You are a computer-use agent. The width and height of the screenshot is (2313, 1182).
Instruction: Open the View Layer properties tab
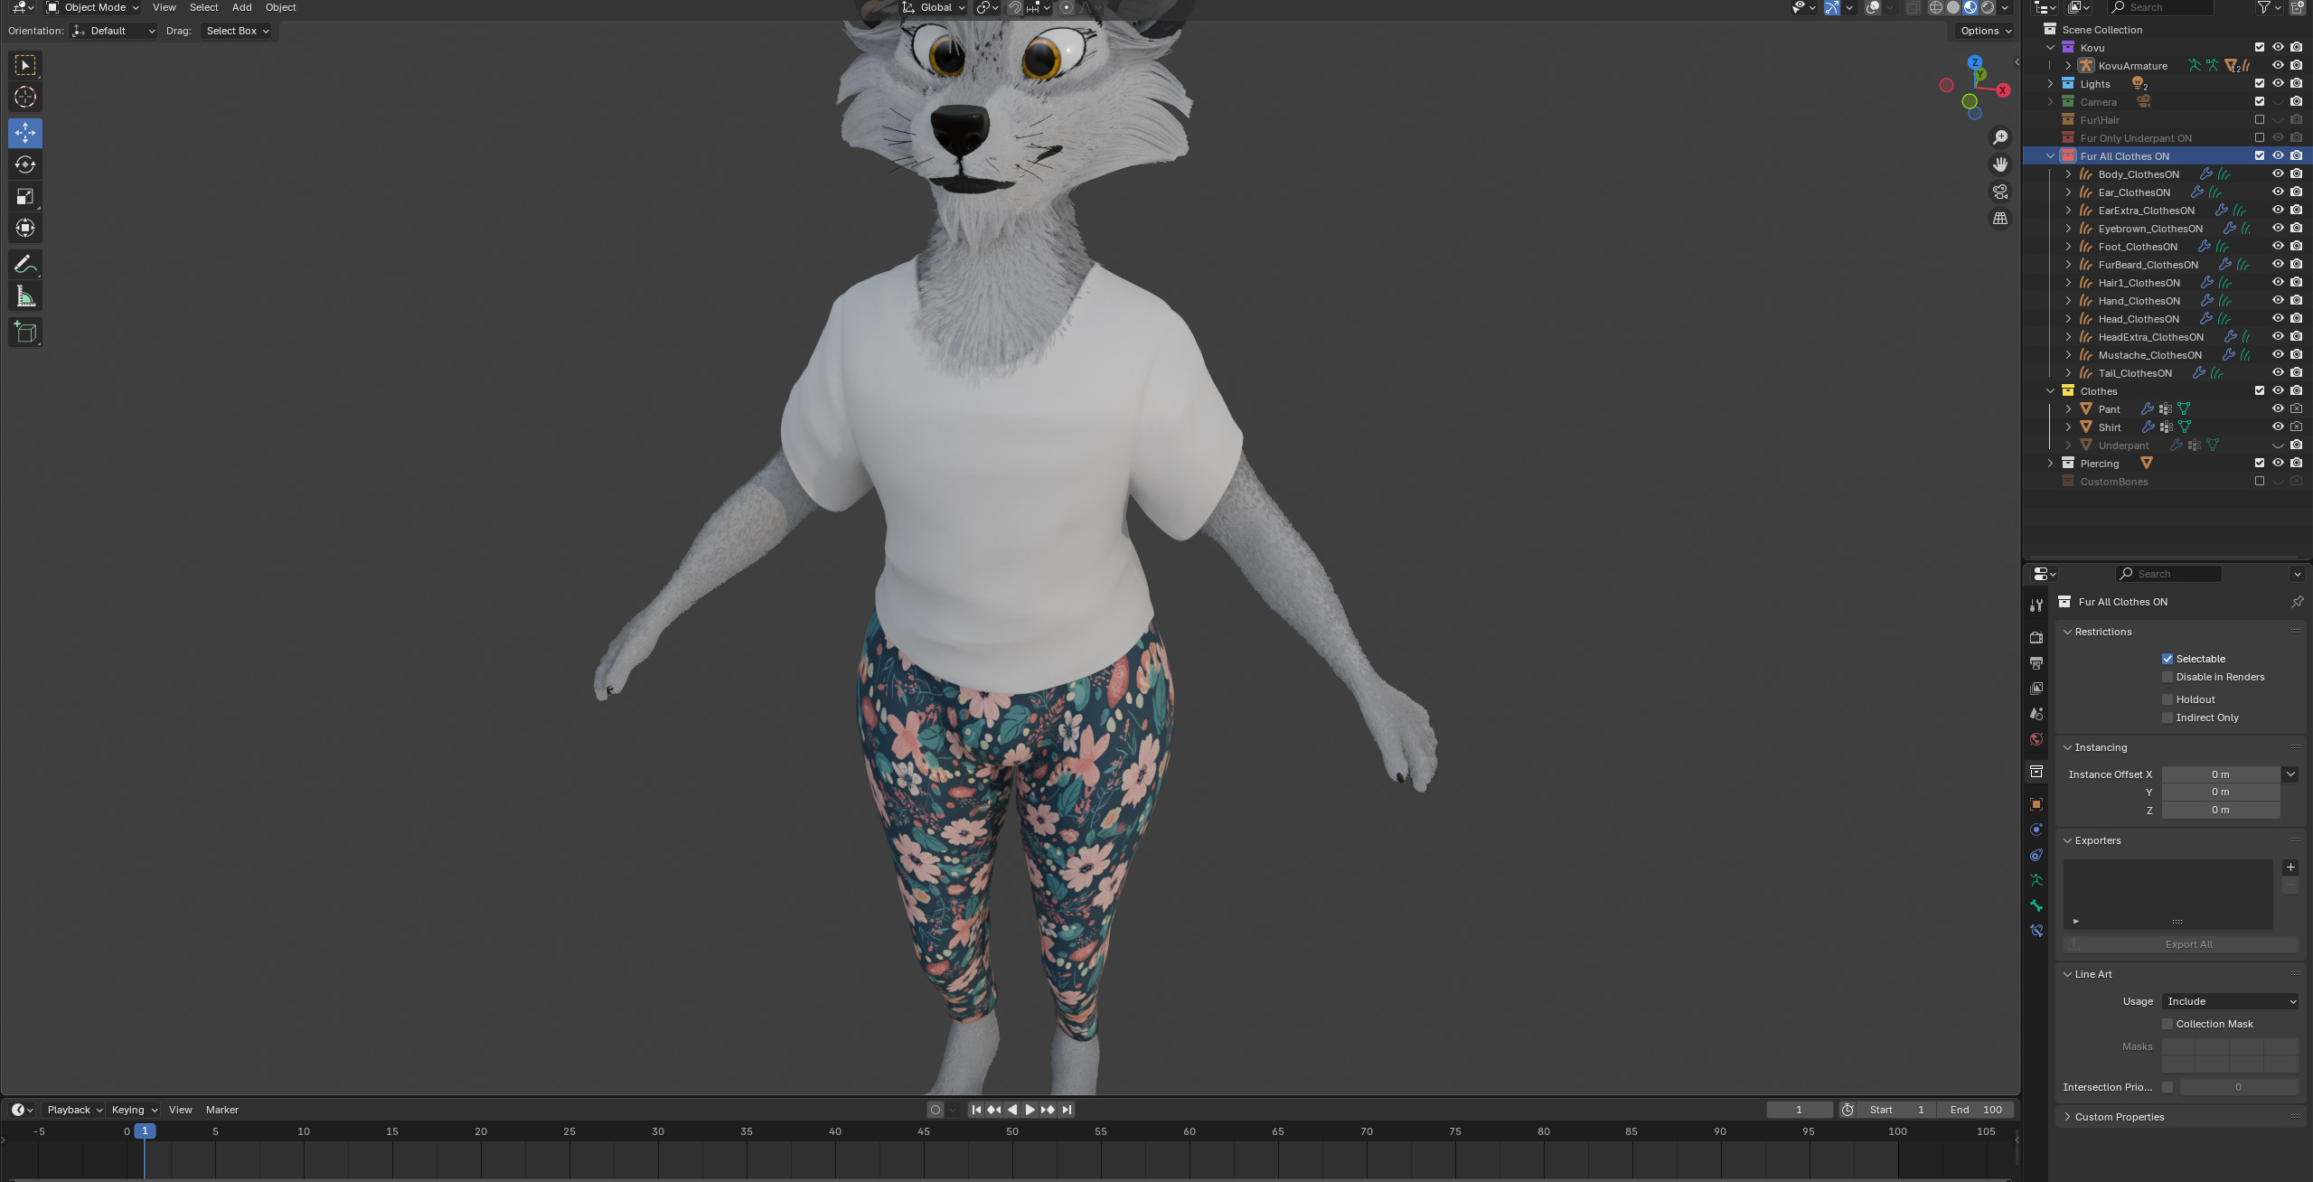(2036, 689)
